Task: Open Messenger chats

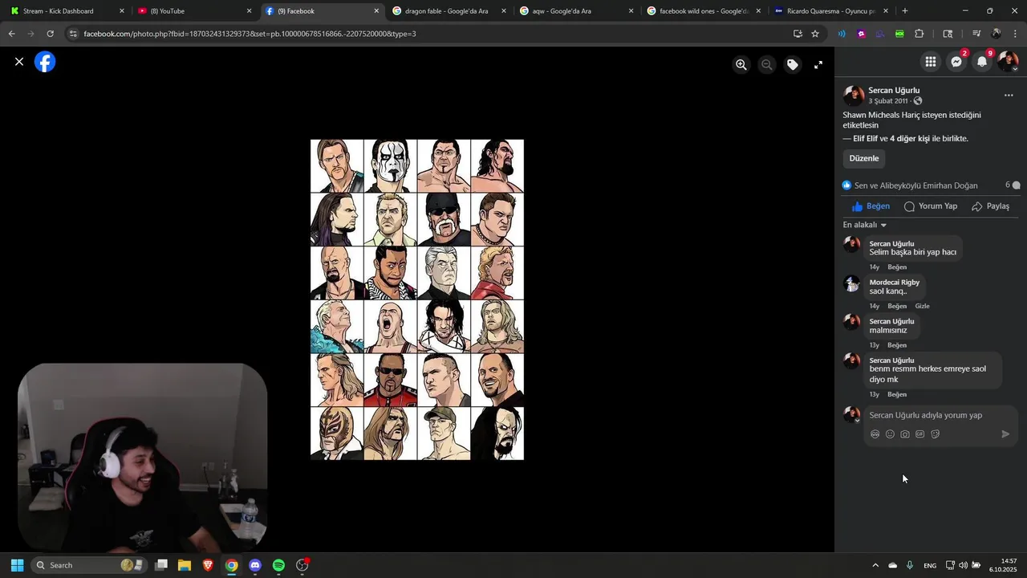Action: tap(956, 62)
